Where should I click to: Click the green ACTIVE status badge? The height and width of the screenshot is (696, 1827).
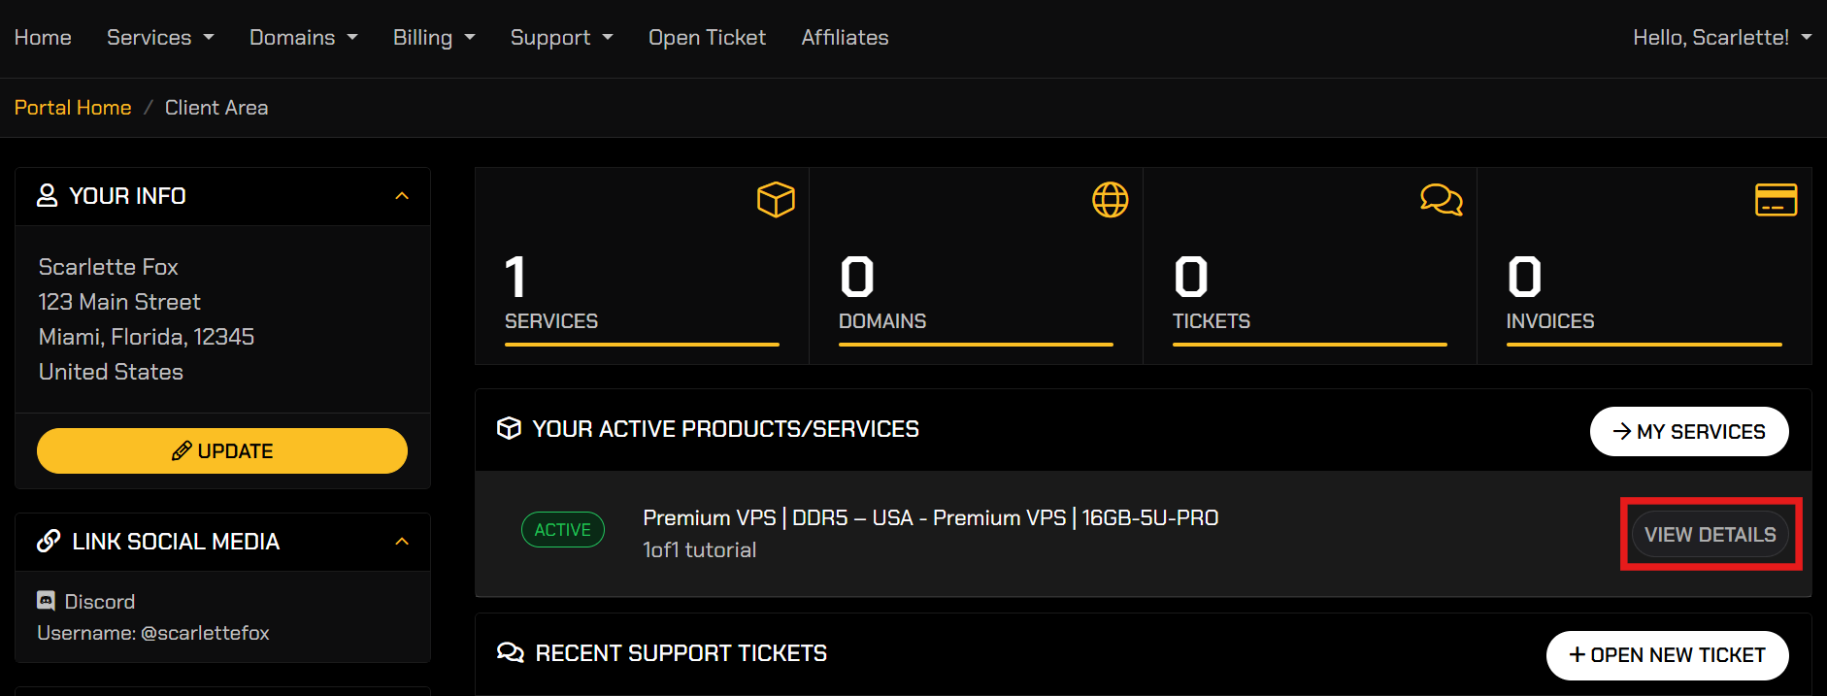[563, 529]
